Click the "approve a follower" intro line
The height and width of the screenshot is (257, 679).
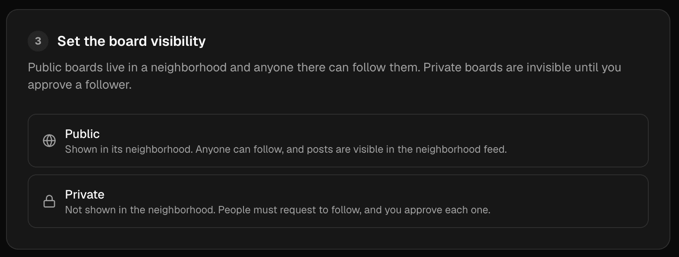80,85
